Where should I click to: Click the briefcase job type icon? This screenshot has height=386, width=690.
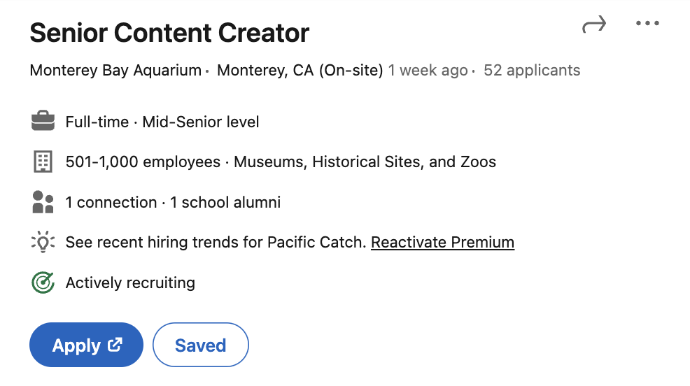(43, 122)
